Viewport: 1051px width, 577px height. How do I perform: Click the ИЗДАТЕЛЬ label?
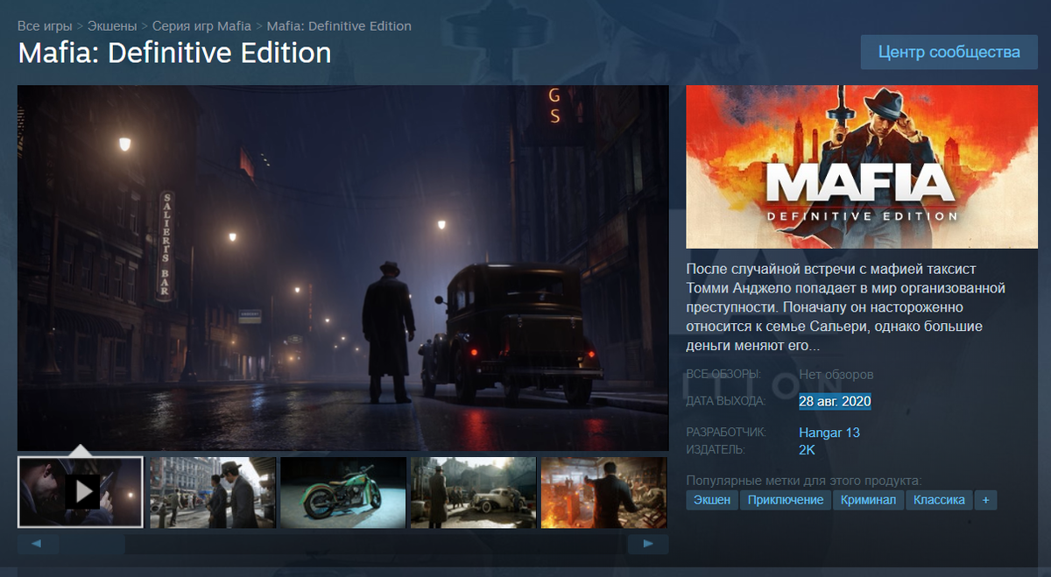pos(716,449)
